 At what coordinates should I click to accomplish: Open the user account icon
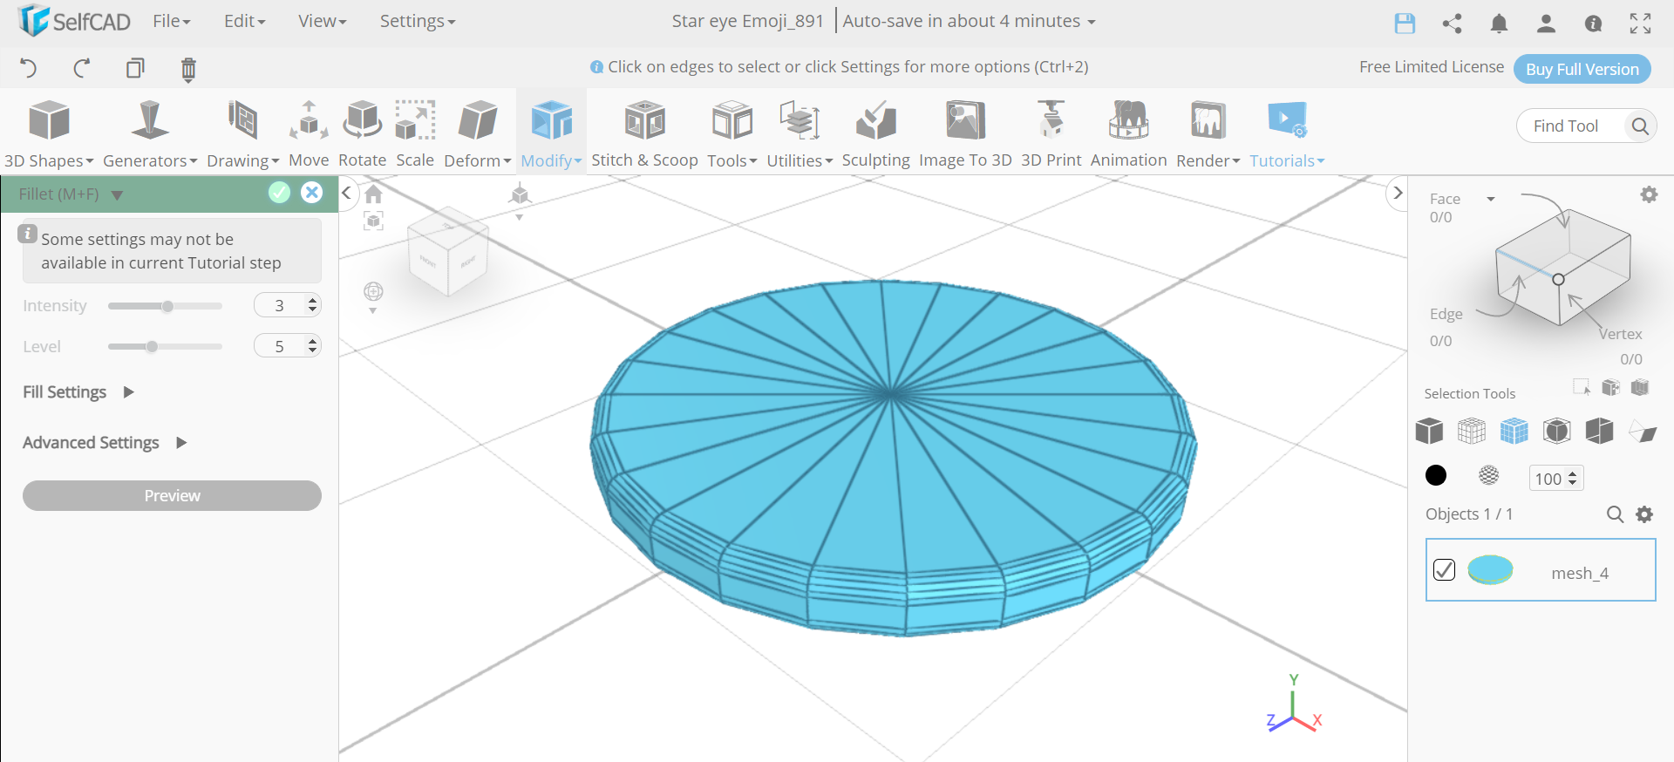click(x=1546, y=23)
